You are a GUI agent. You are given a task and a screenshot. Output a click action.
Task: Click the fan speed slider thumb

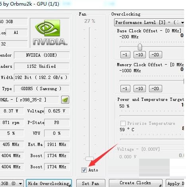(x=89, y=158)
